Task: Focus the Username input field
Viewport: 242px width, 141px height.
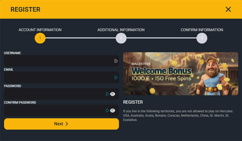Action: (x=61, y=61)
